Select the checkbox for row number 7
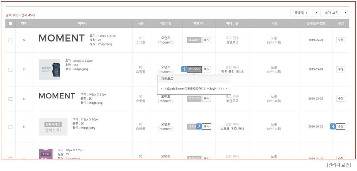Viewport: 357px width, 171px height. [x=10, y=69]
